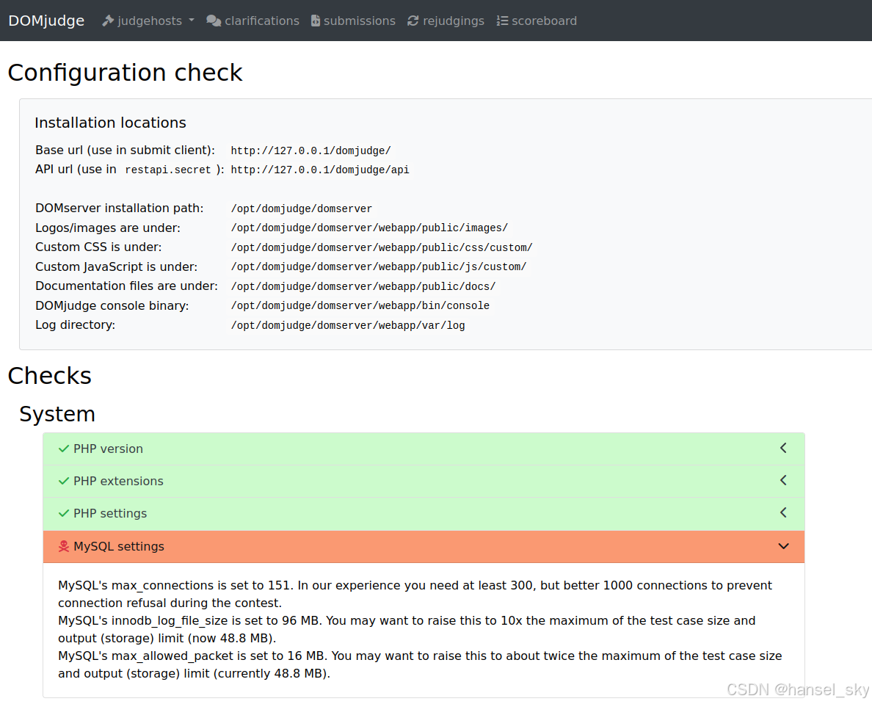Click the judgehosts gavel icon
Image resolution: width=872 pixels, height=704 pixels.
[x=108, y=21]
